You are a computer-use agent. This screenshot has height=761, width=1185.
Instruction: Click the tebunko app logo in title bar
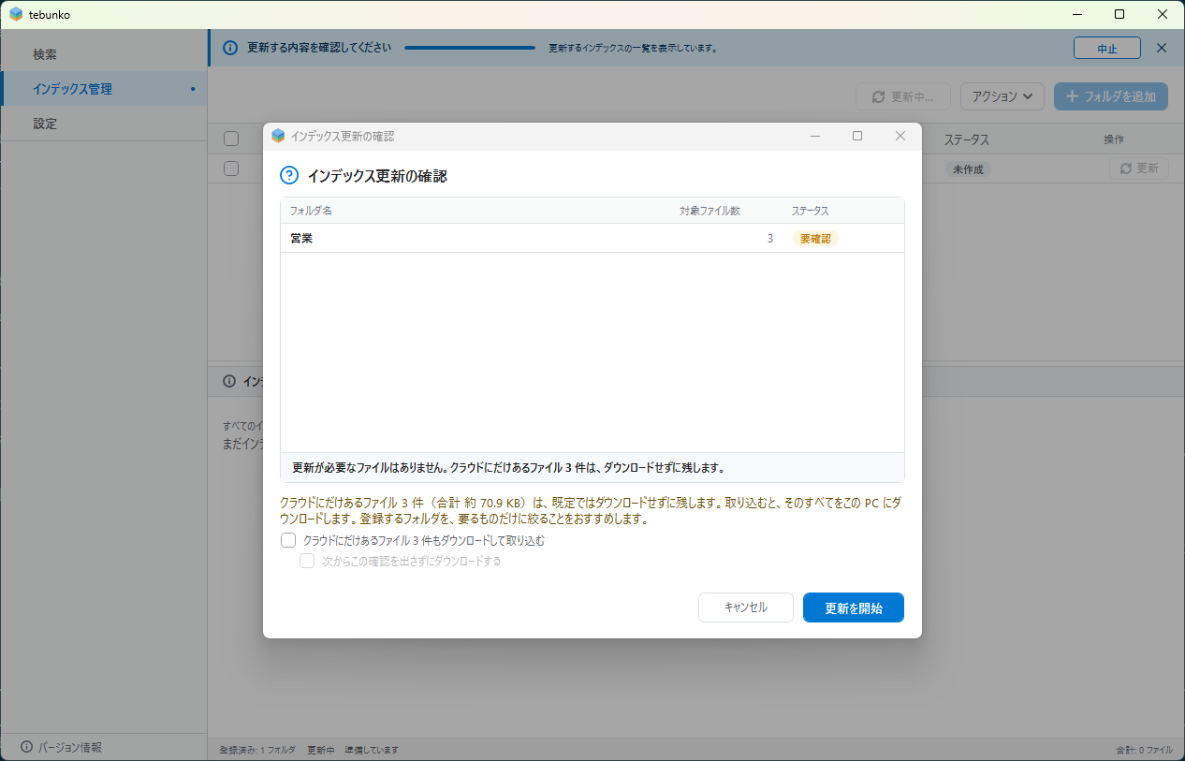[x=16, y=15]
